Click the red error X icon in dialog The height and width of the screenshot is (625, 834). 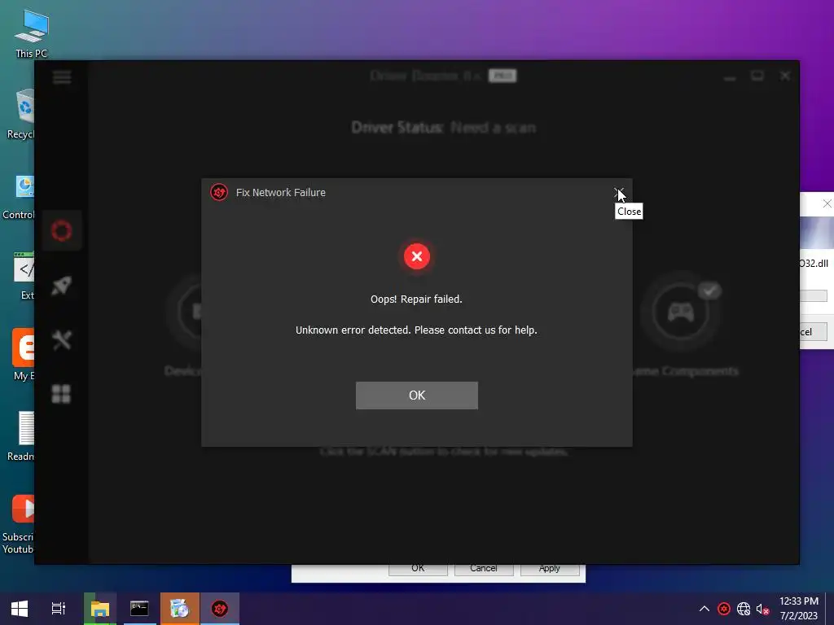coord(417,256)
